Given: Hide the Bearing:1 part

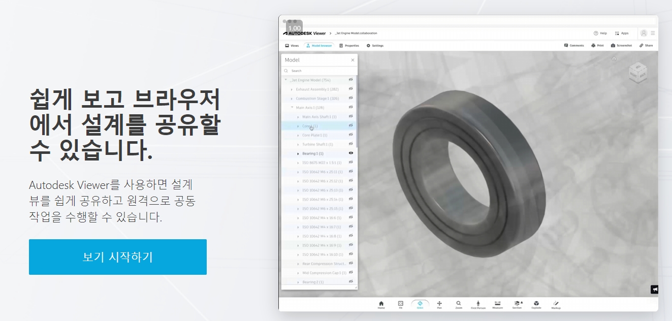Looking at the screenshot, I should 351,153.
